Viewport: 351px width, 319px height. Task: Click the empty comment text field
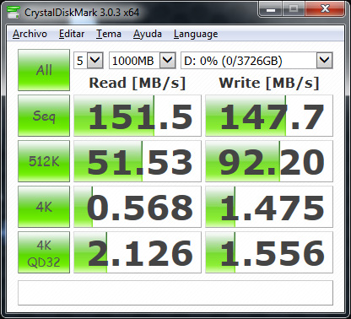(x=175, y=293)
